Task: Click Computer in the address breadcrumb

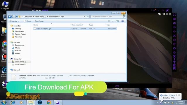Action: (28, 17)
